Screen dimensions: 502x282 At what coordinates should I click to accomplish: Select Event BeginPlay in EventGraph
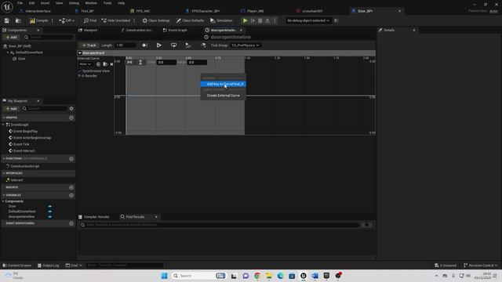coord(26,132)
